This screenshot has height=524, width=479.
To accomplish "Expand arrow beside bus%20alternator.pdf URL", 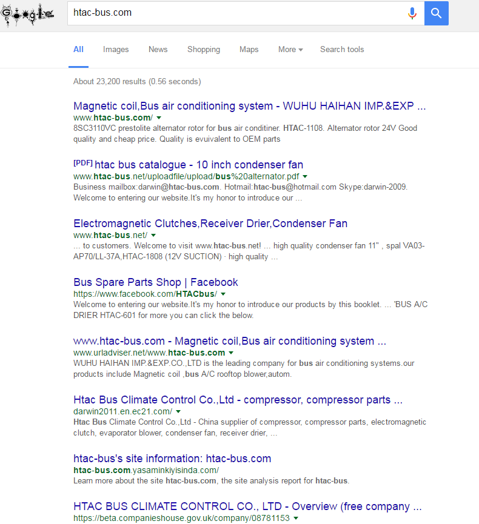I will point(305,176).
